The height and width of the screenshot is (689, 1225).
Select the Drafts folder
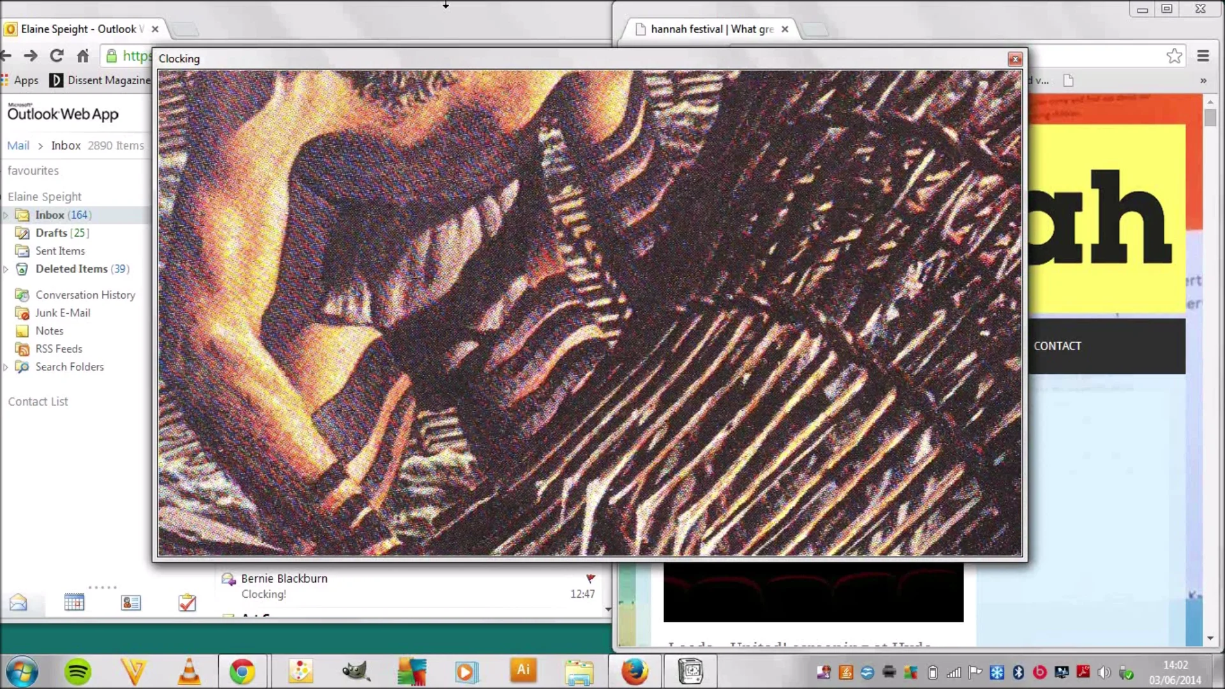pyautogui.click(x=52, y=233)
